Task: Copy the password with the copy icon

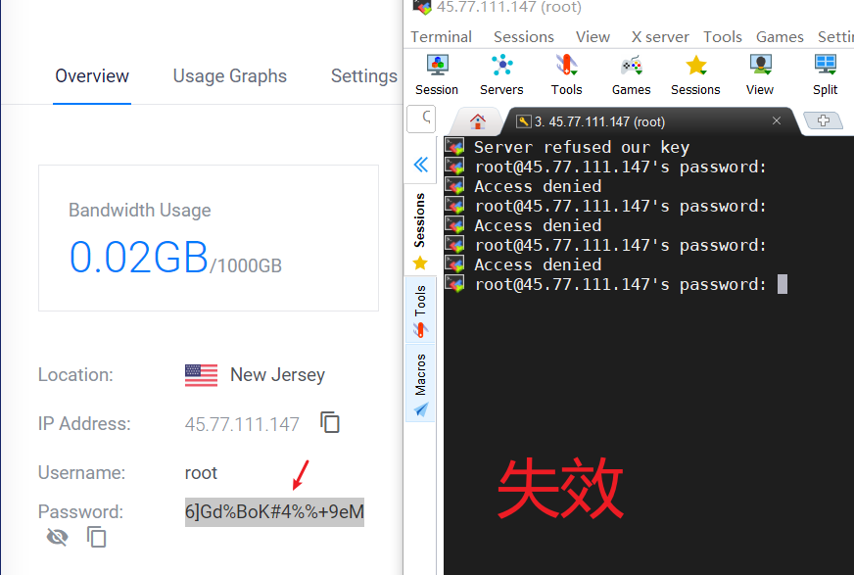Action: click(96, 537)
